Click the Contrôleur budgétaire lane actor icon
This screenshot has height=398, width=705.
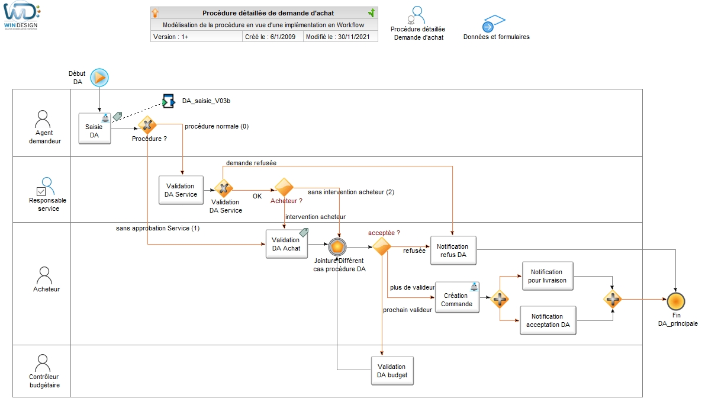[42, 362]
